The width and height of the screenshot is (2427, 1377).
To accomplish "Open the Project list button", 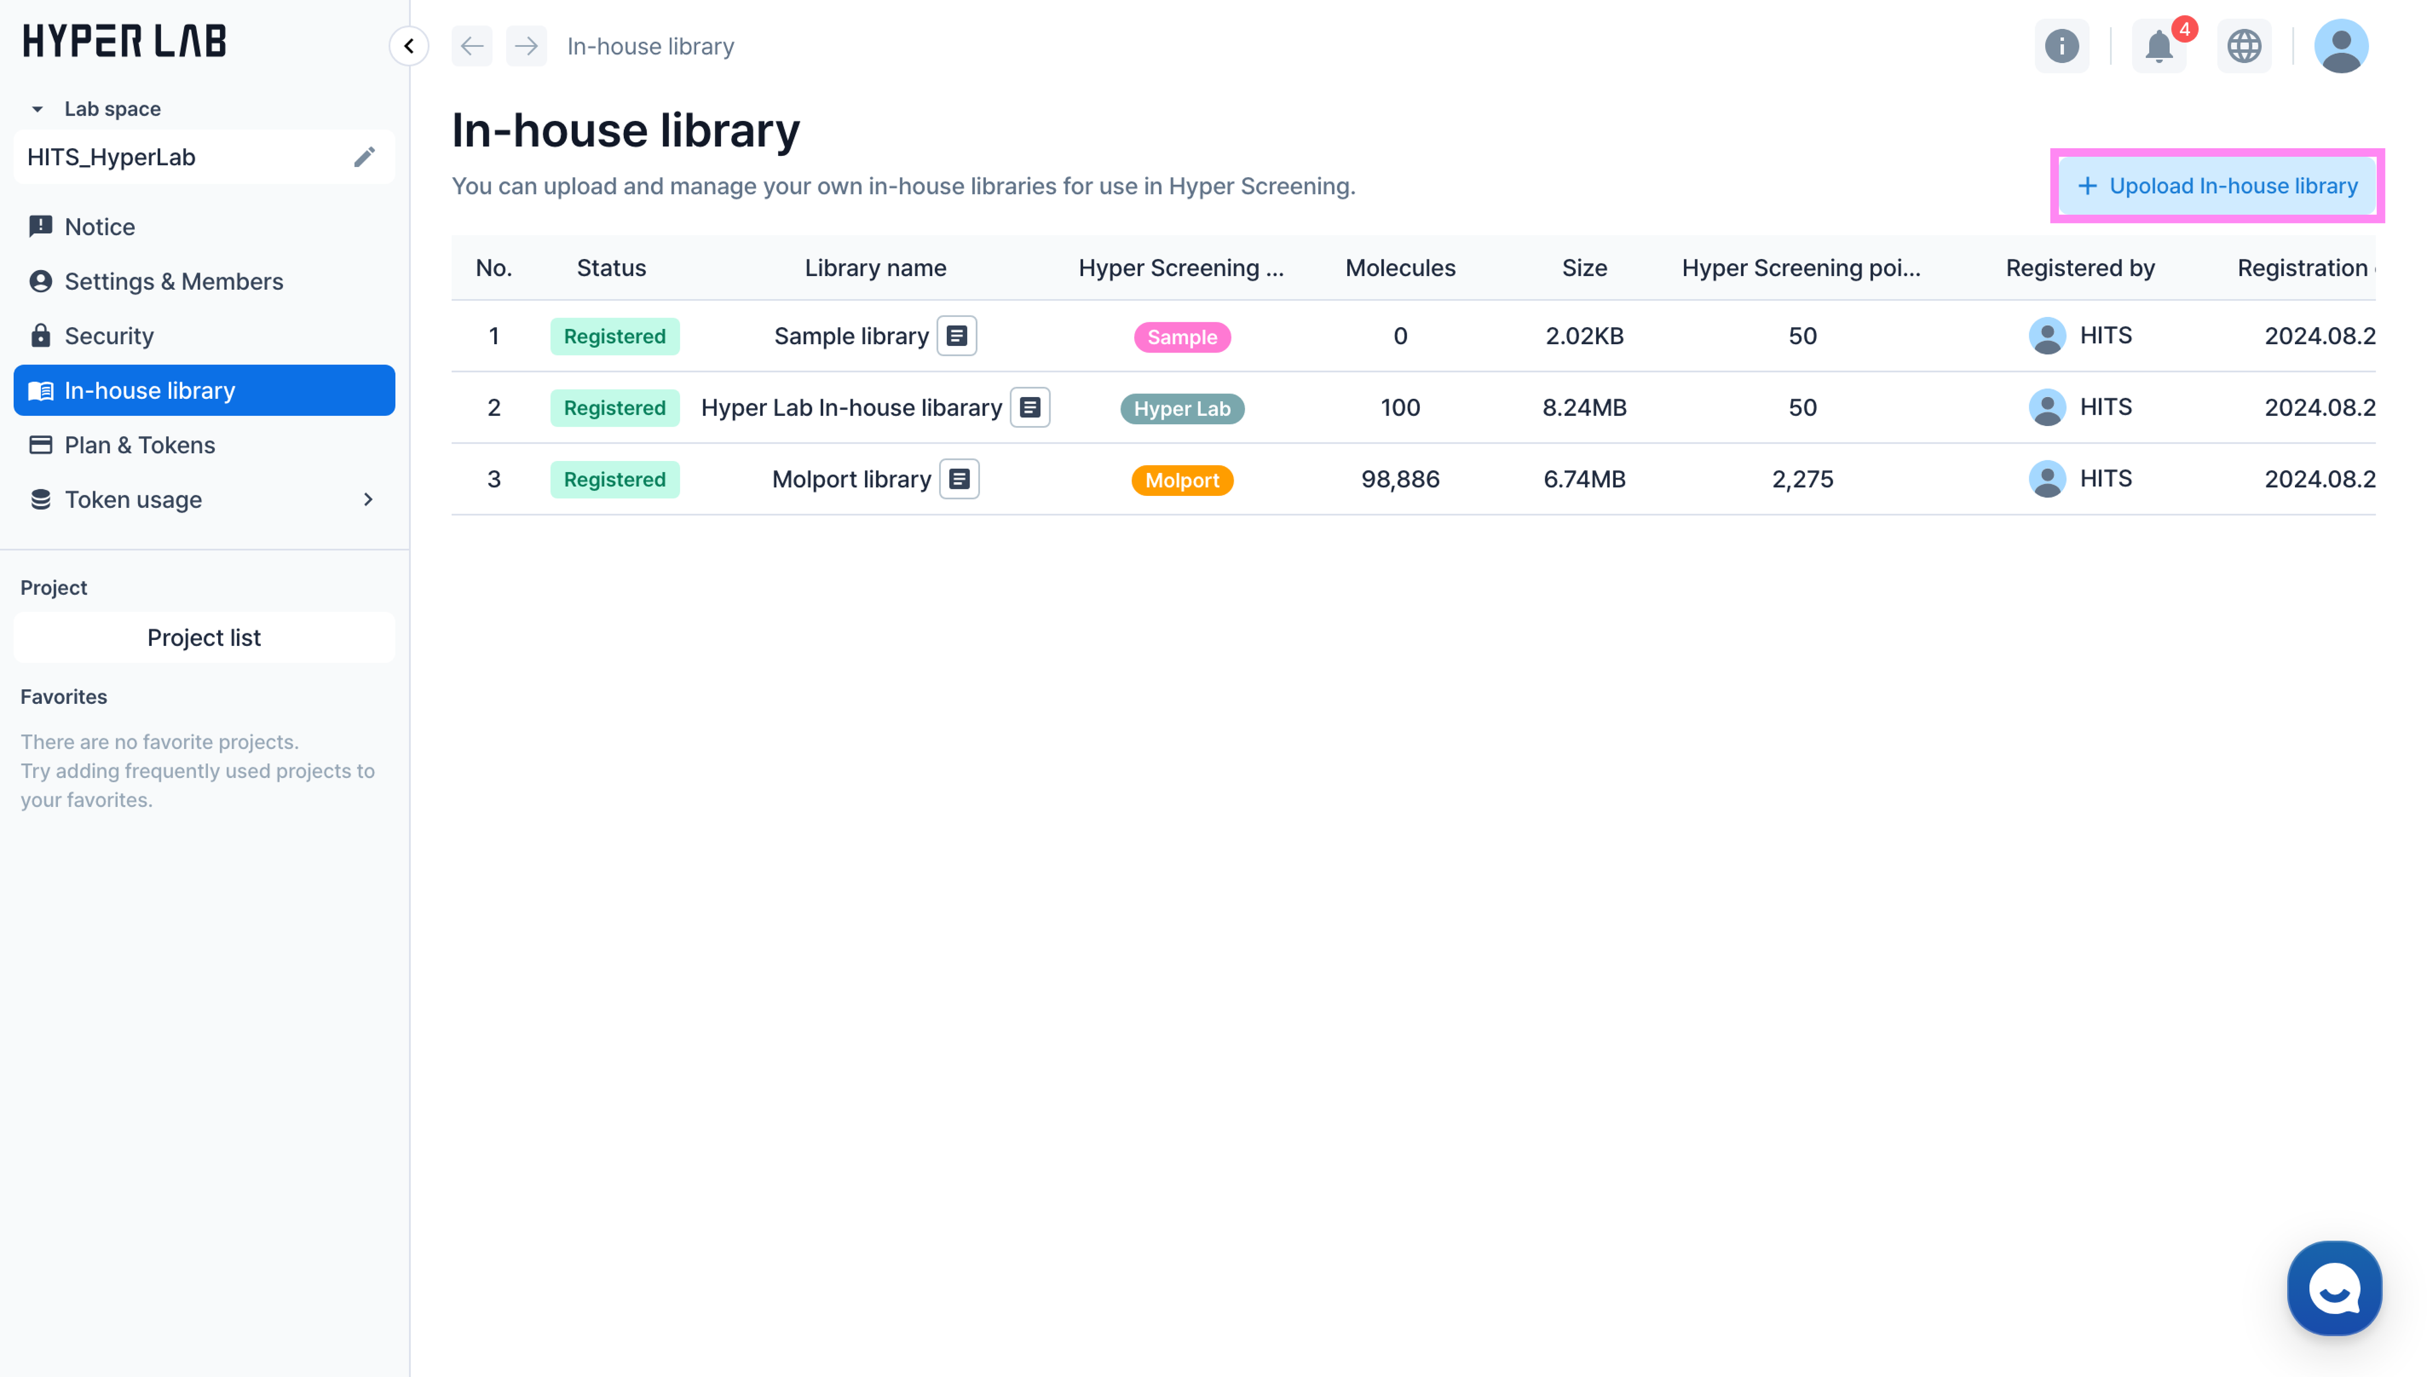I will tap(204, 638).
